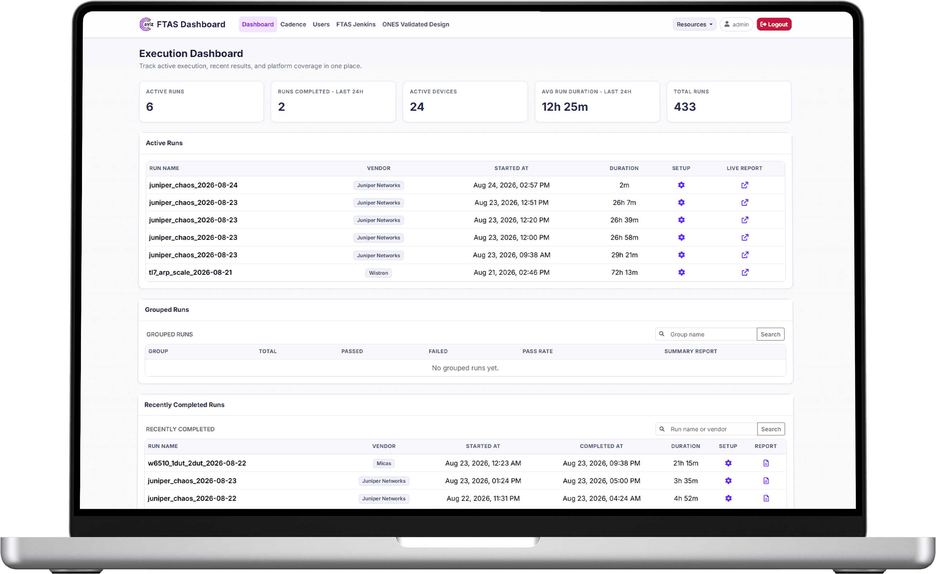The width and height of the screenshot is (936, 574).
Task: Open the Users page
Action: [x=321, y=24]
